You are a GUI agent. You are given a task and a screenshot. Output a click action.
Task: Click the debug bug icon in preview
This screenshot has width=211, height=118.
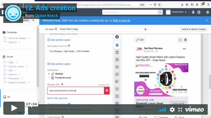click(185, 40)
